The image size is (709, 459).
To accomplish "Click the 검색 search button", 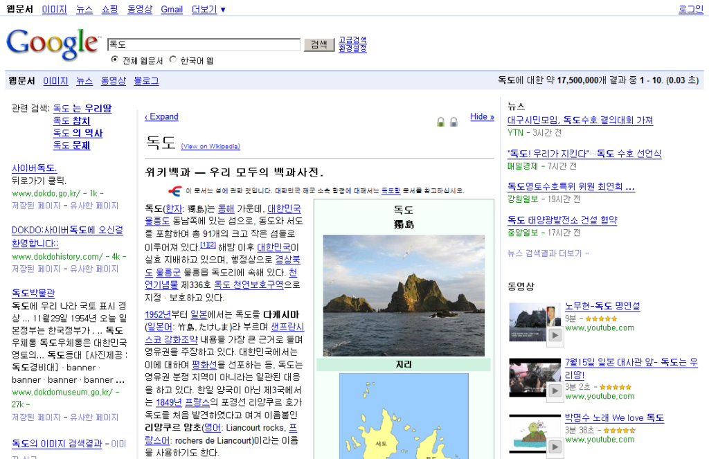I will (319, 44).
